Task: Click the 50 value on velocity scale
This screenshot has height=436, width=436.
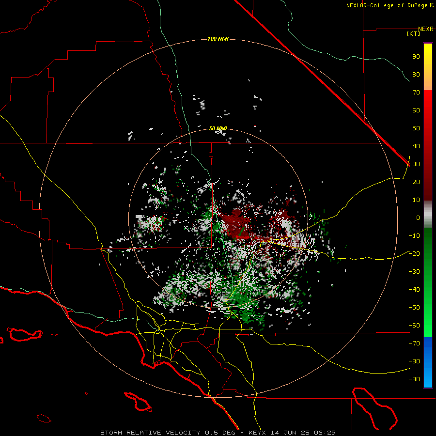Action: click(x=416, y=128)
